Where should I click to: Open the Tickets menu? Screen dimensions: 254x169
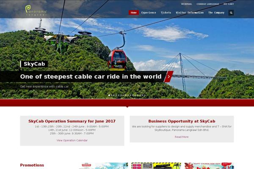166,13
